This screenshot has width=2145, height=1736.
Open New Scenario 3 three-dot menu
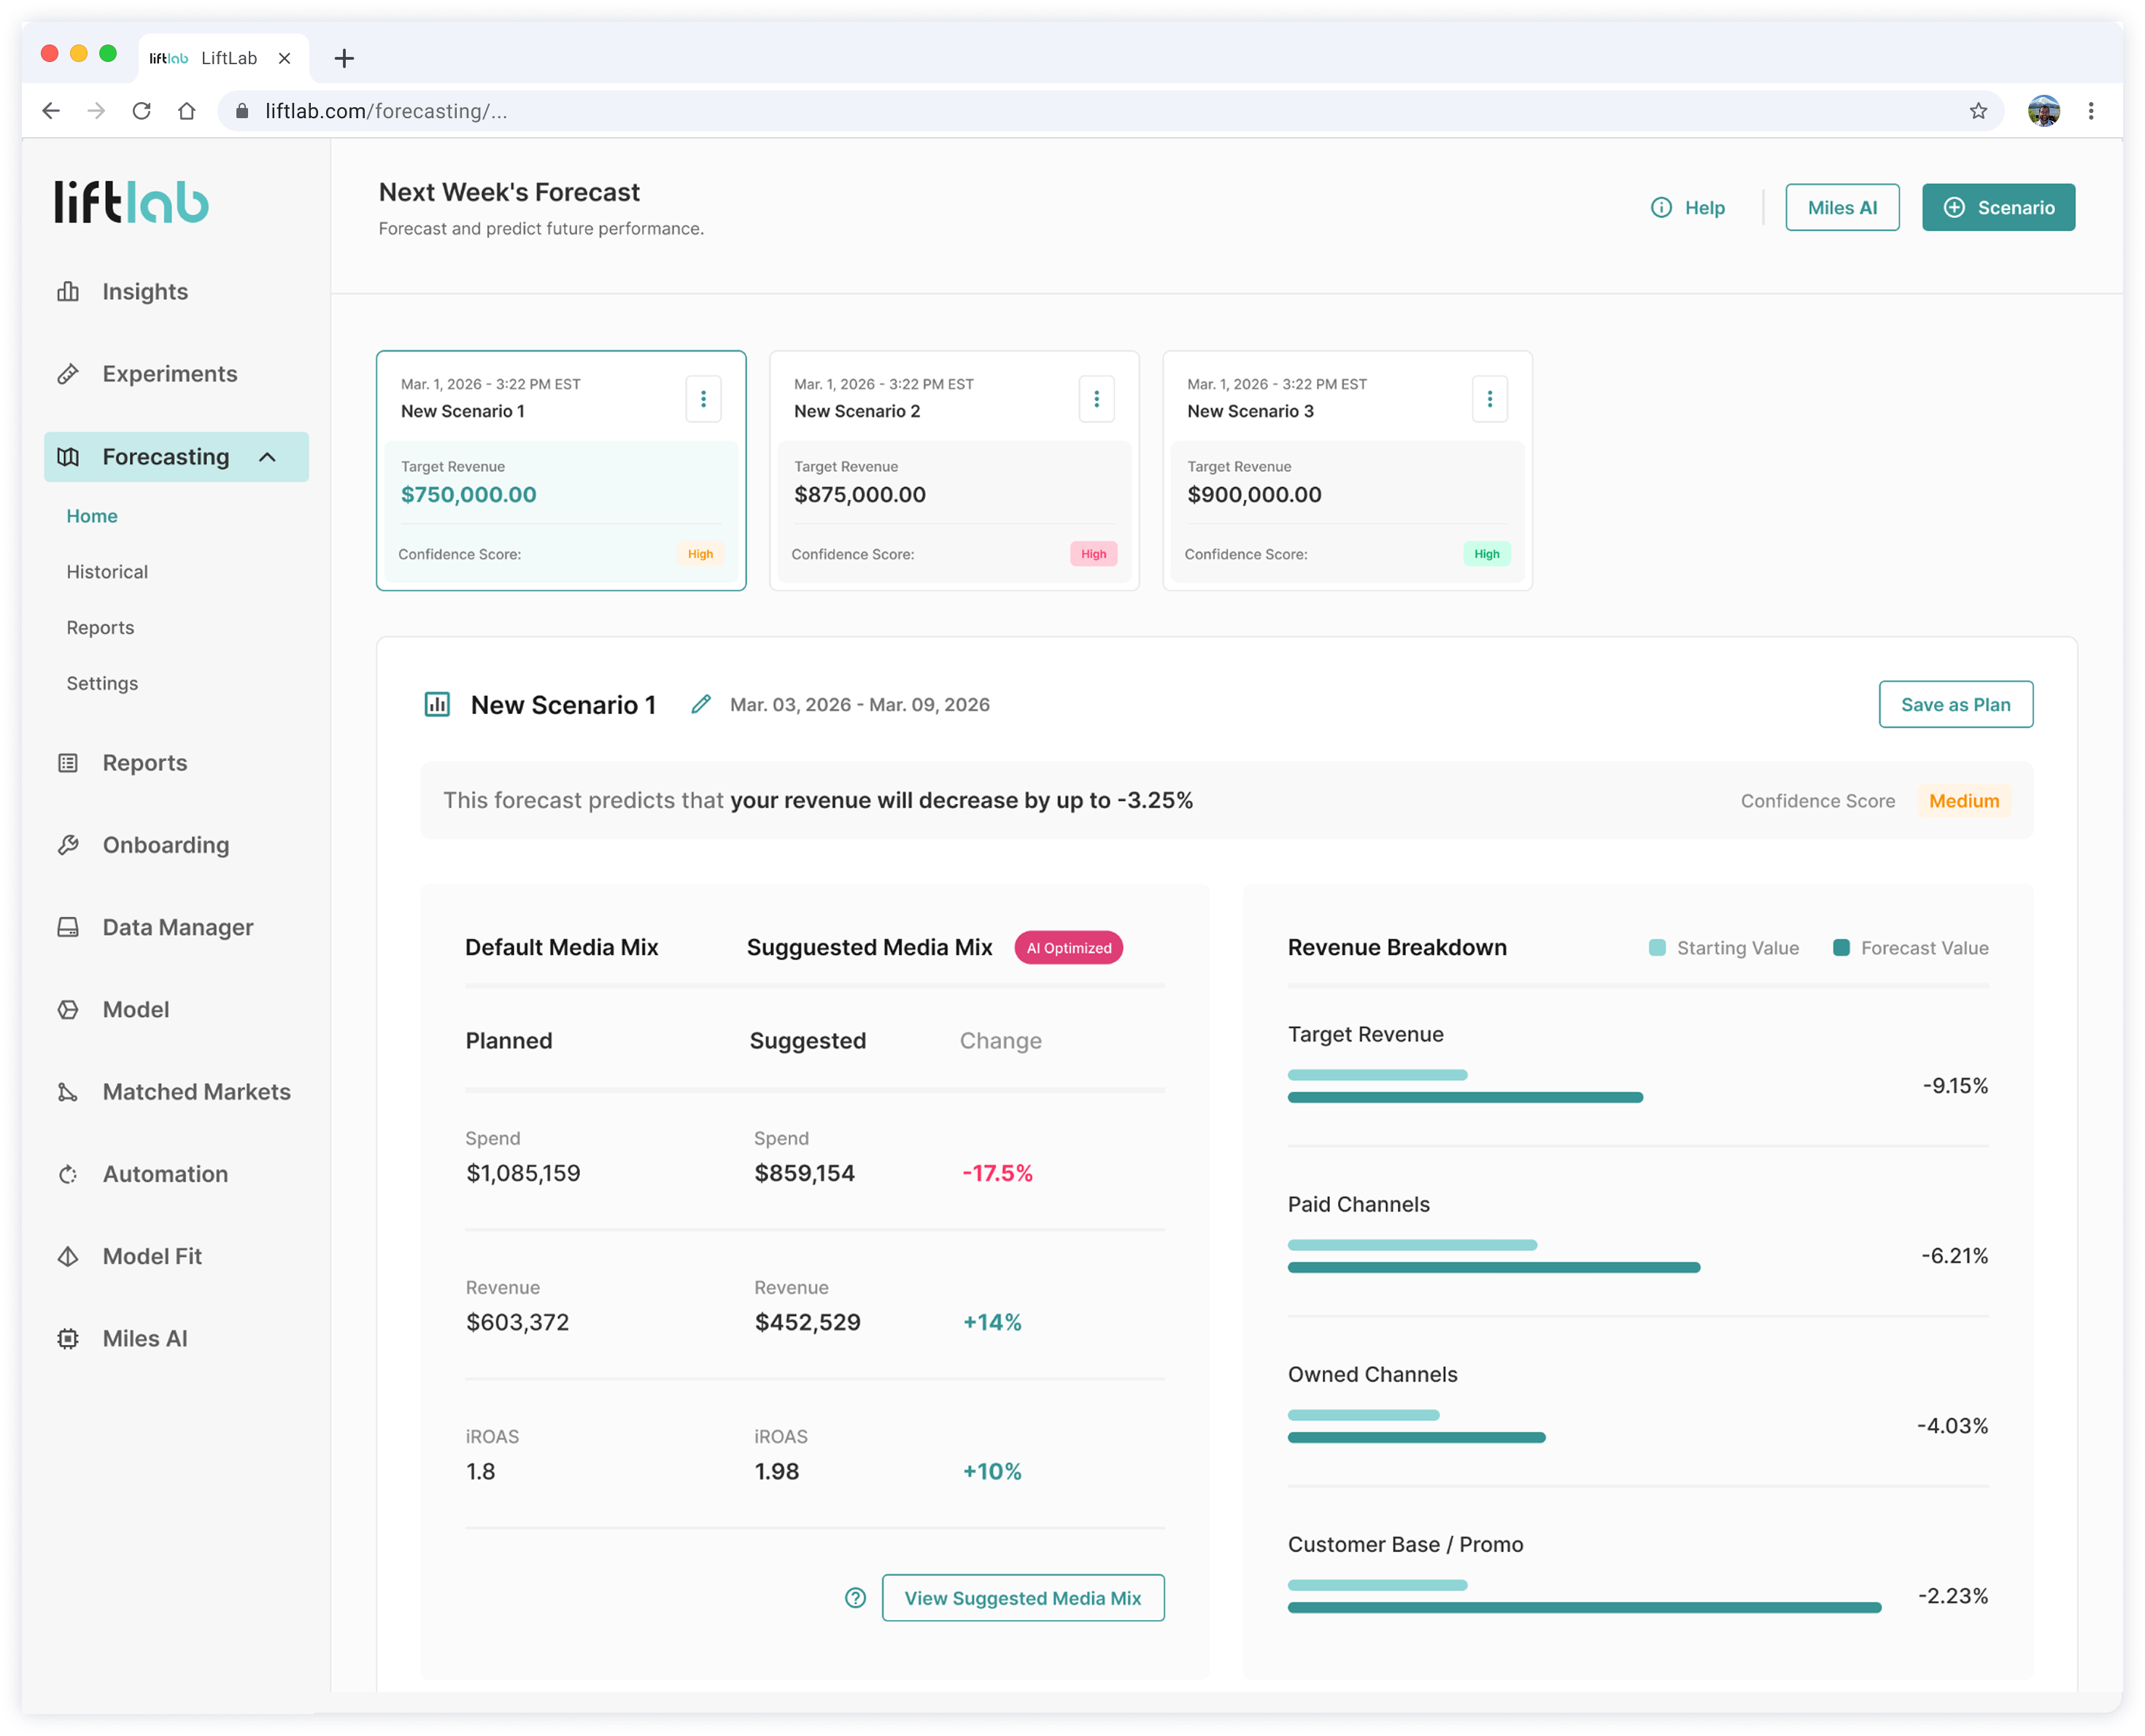(1489, 399)
